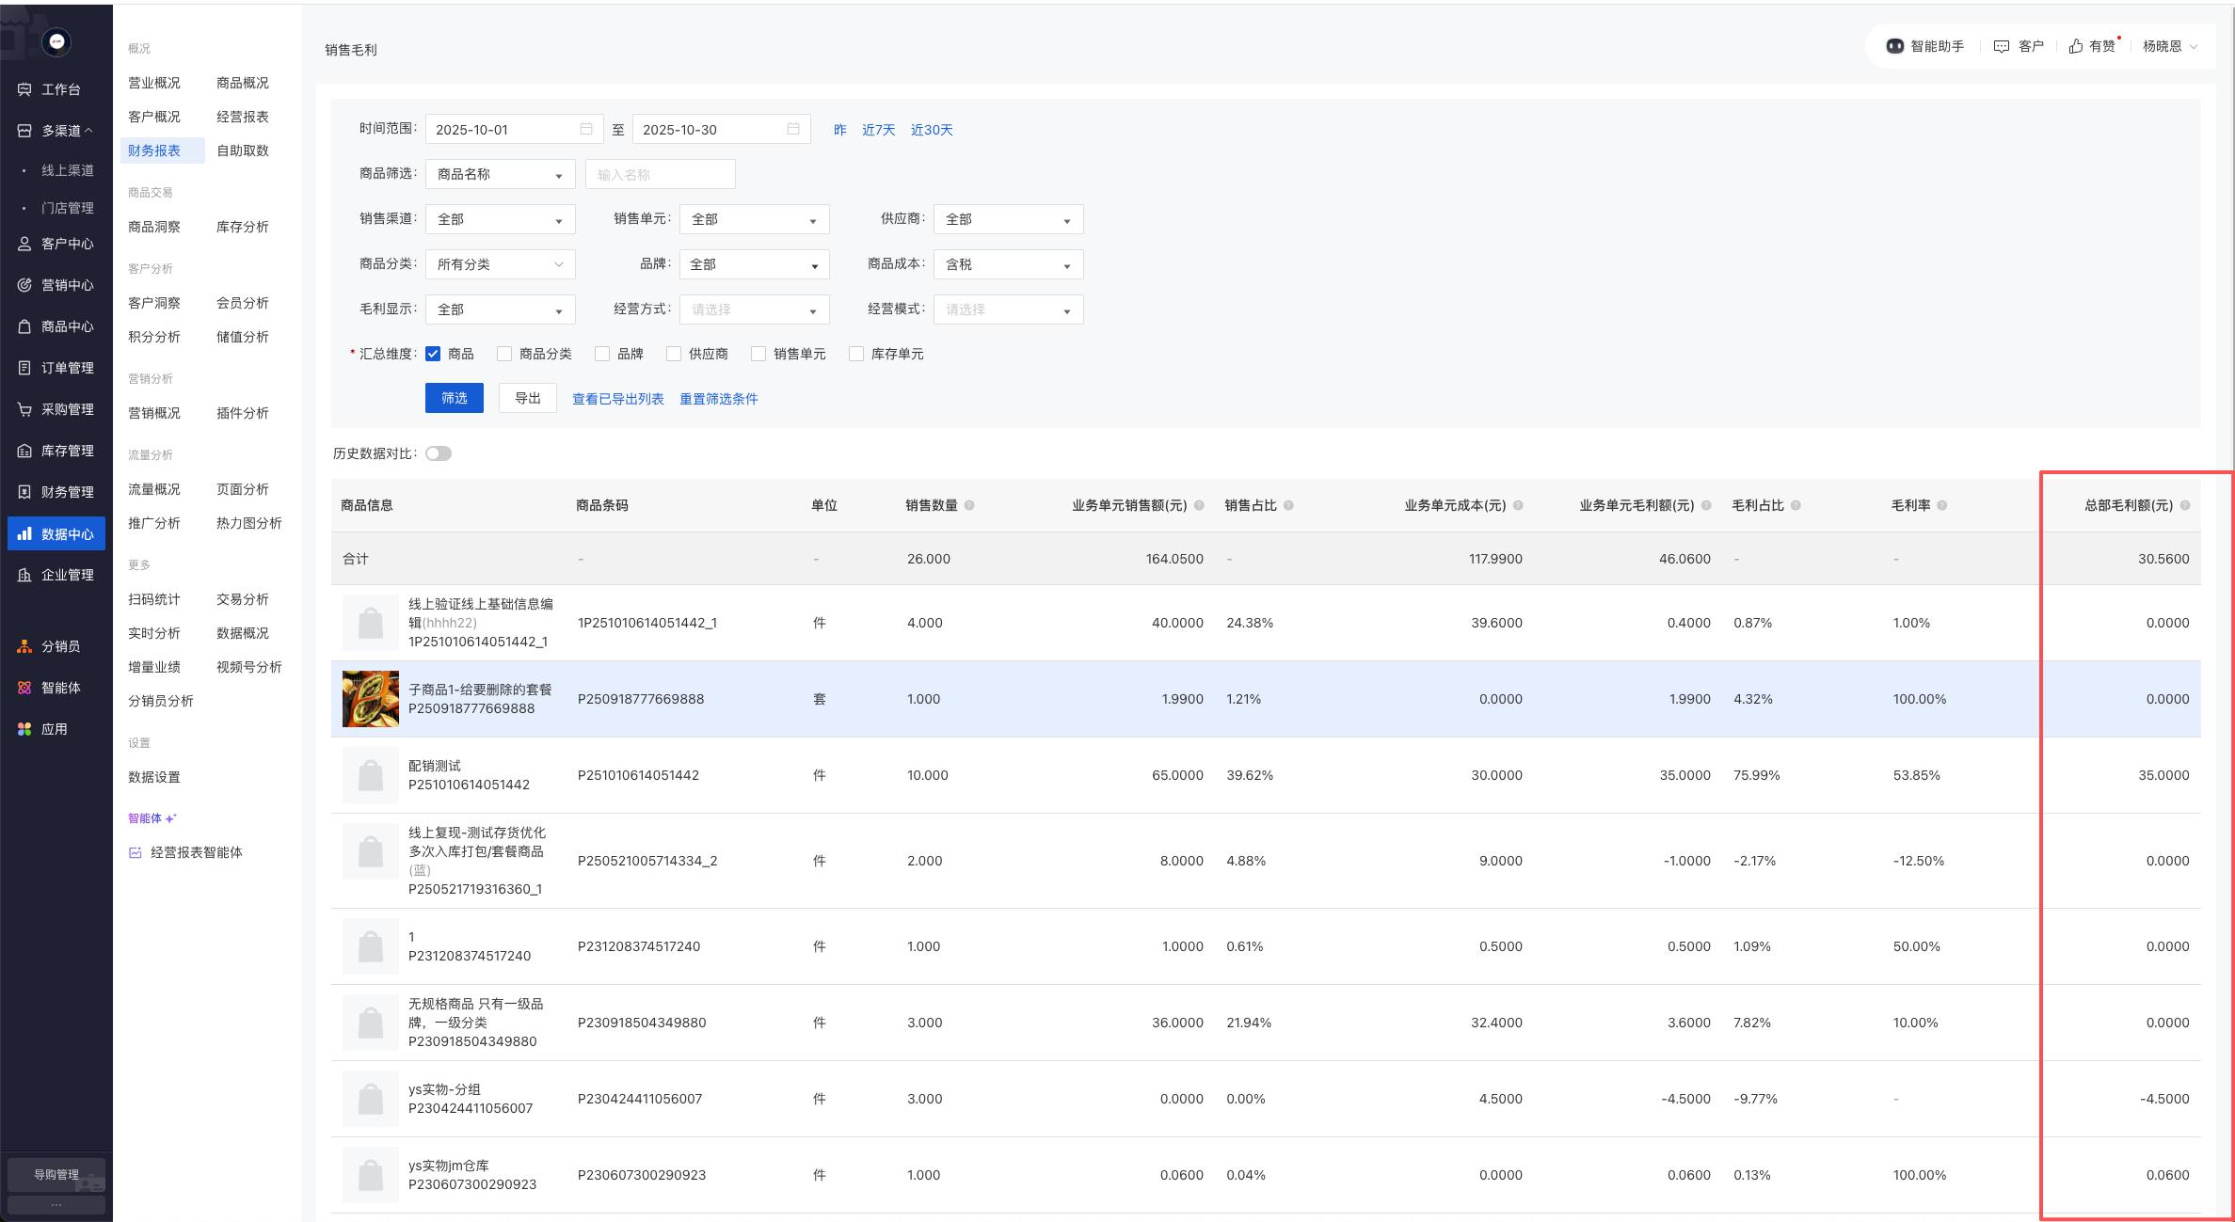This screenshot has width=2235, height=1222.
Task: Open the 客户 chat icon in header
Action: (2002, 46)
